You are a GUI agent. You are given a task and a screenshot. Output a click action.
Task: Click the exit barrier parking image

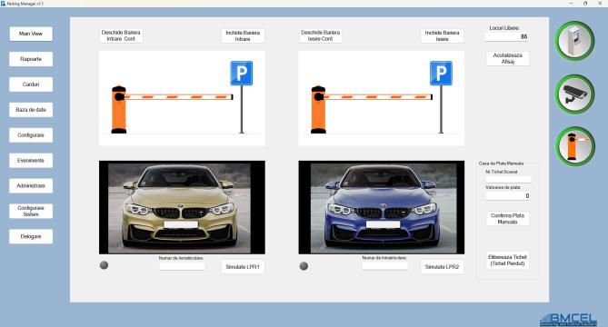coord(381,98)
